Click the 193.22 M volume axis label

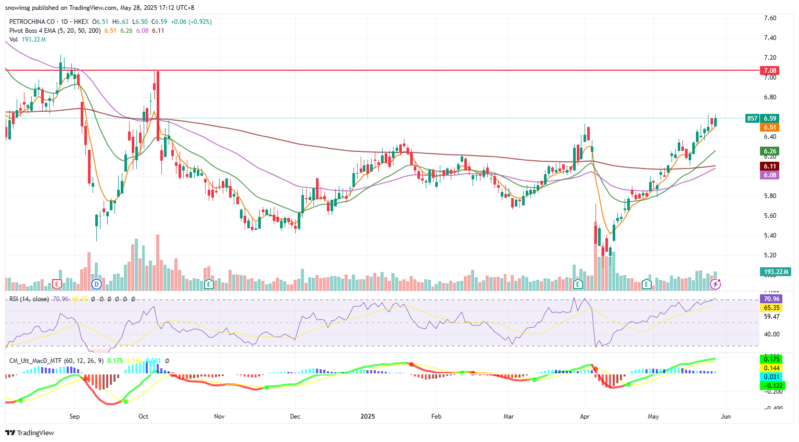tap(776, 272)
